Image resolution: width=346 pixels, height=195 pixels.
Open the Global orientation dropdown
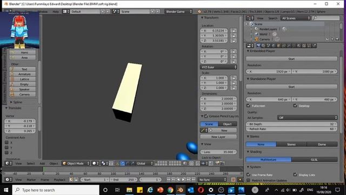pyautogui.click(x=144, y=164)
